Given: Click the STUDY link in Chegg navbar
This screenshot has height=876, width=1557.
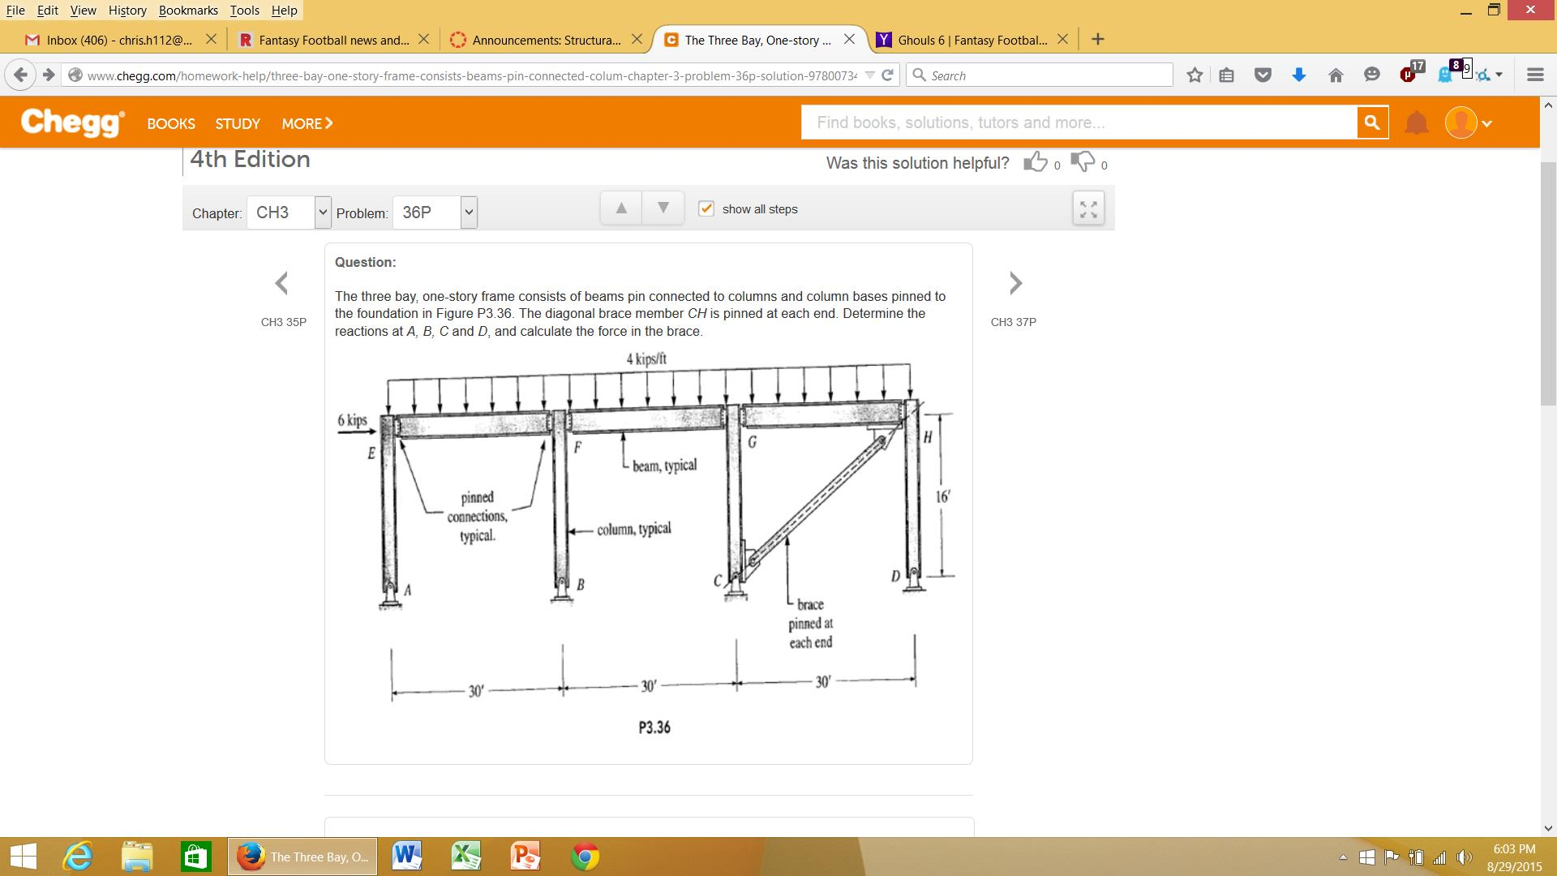Looking at the screenshot, I should (x=237, y=123).
